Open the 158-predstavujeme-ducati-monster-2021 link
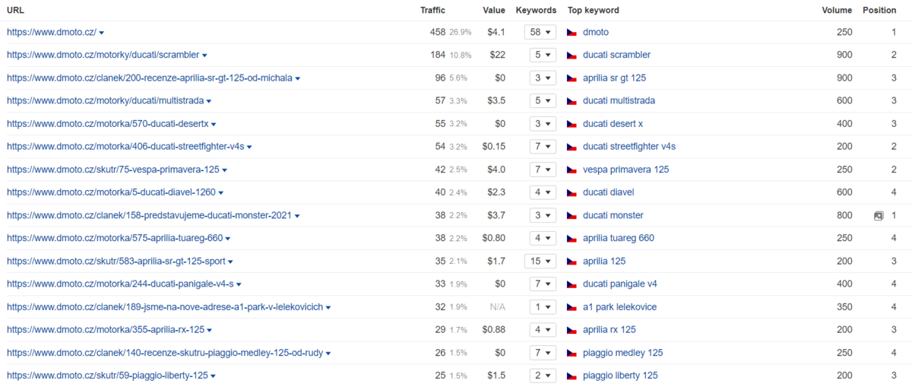 click(150, 216)
